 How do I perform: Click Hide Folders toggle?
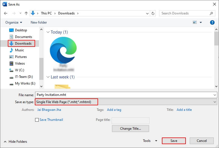tap(15, 142)
